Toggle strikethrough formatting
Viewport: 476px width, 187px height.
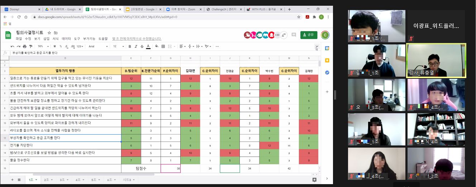click(142, 46)
